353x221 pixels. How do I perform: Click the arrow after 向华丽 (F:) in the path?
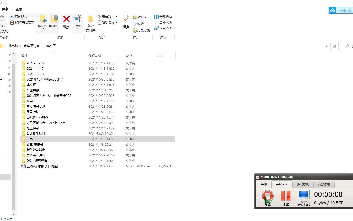pyautogui.click(x=42, y=46)
